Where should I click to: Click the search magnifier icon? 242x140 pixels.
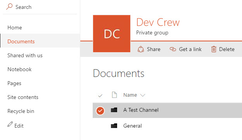(9, 7)
